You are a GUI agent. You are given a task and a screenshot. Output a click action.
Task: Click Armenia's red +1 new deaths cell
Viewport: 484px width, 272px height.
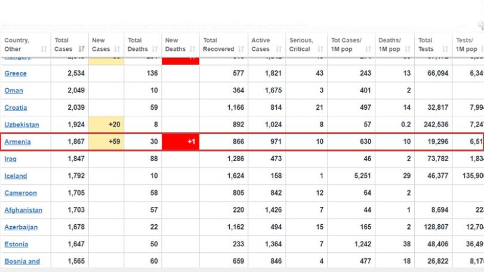181,141
